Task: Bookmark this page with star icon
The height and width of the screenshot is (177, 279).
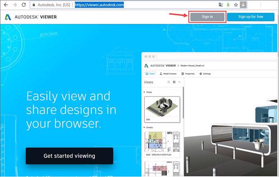Action: click(x=236, y=5)
